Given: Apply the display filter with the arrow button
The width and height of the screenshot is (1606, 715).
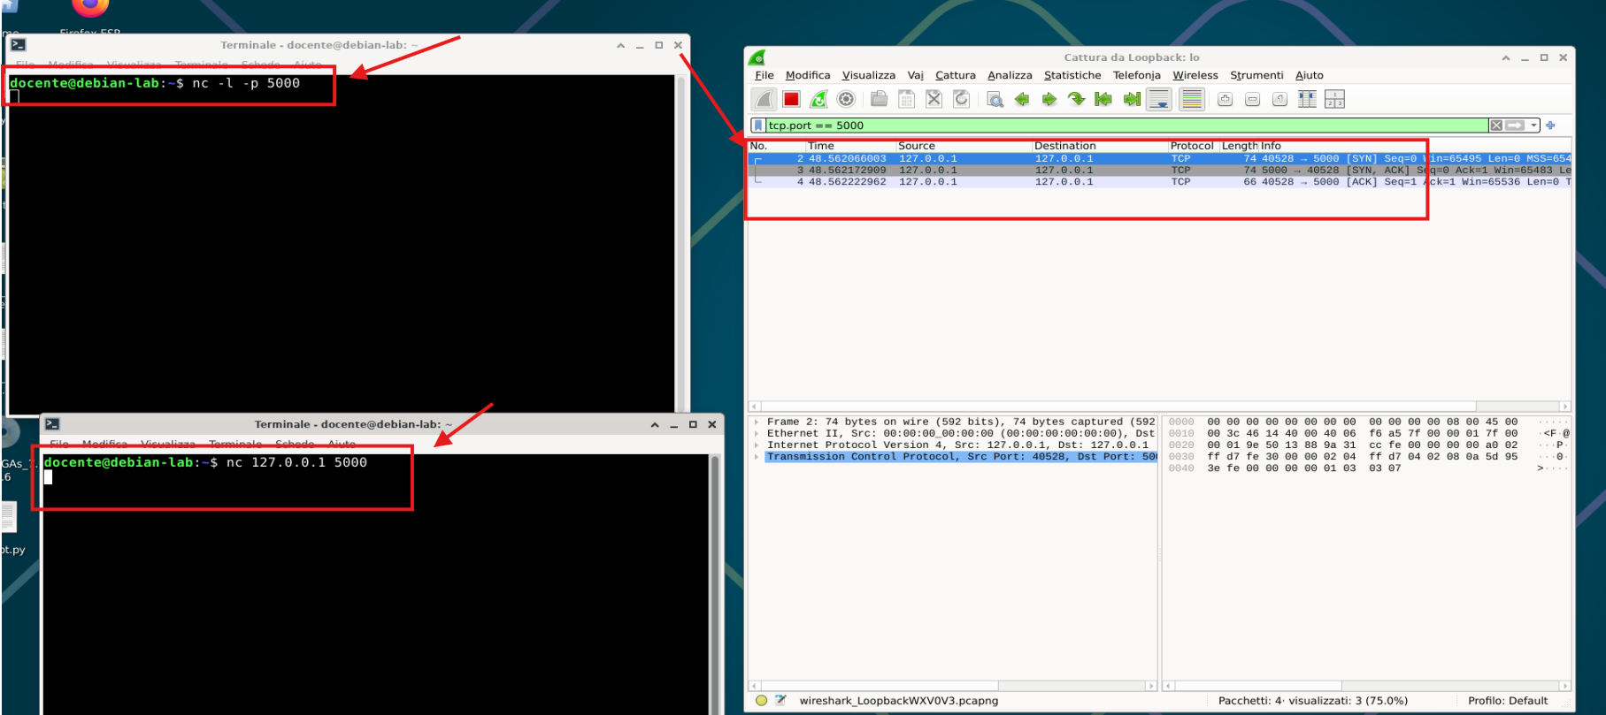Looking at the screenshot, I should click(1515, 126).
